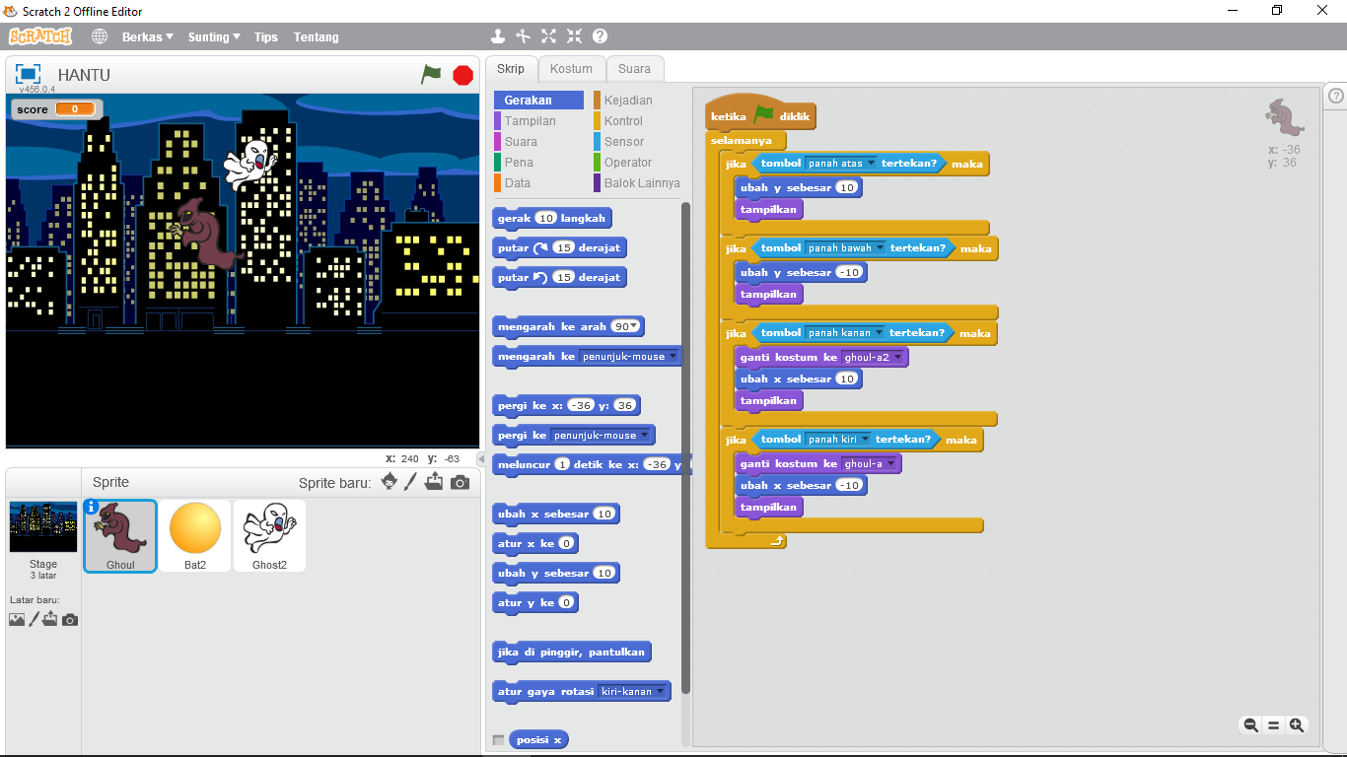Paint a new sprite with brush icon
Screen dimensions: 1347x757
(411, 482)
